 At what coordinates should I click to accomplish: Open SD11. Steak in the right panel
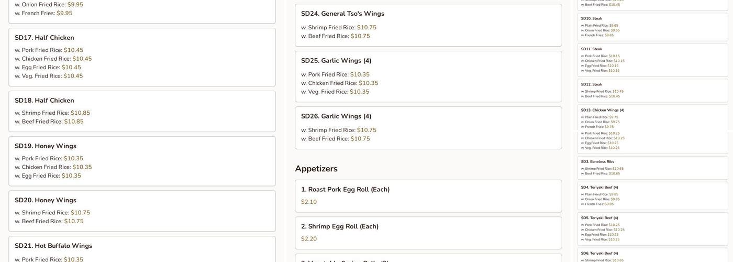[592, 49]
